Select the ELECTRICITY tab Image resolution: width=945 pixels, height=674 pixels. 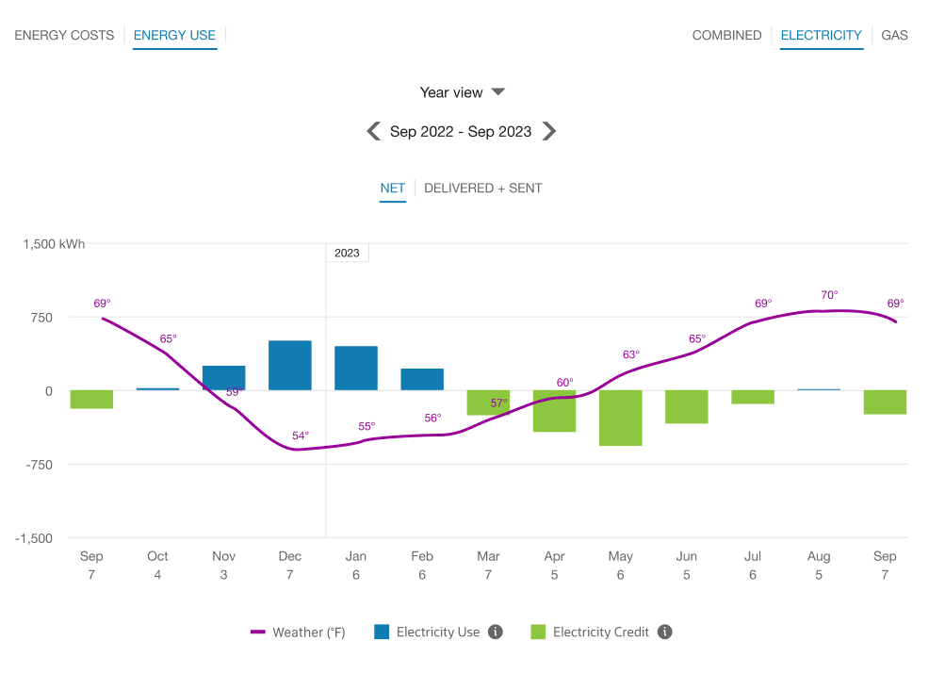click(821, 35)
